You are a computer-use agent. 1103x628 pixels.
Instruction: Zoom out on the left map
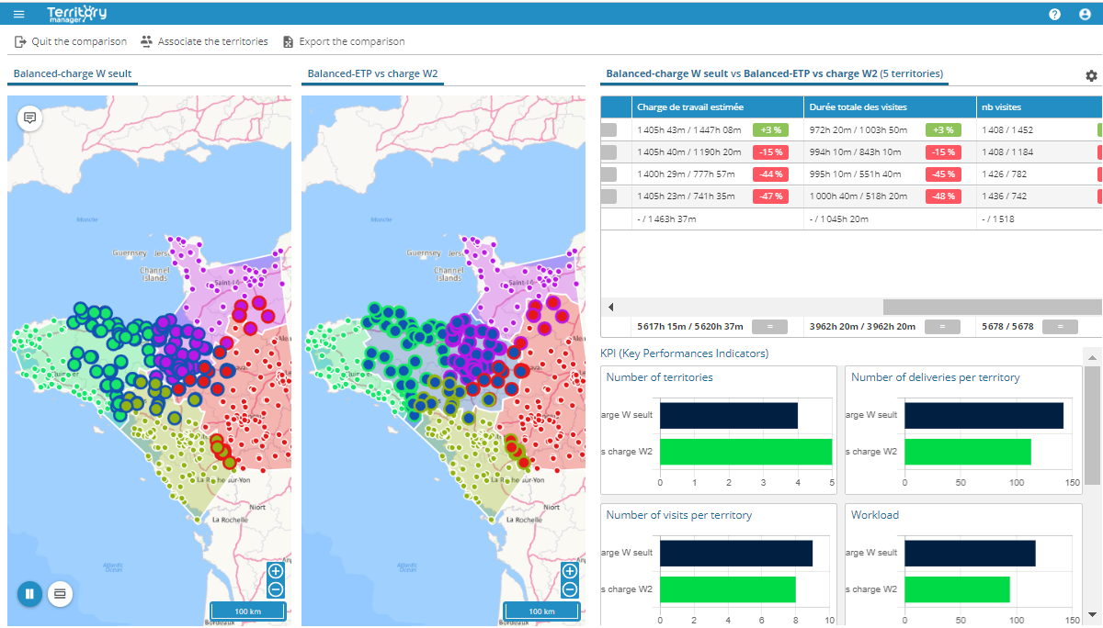(x=276, y=589)
